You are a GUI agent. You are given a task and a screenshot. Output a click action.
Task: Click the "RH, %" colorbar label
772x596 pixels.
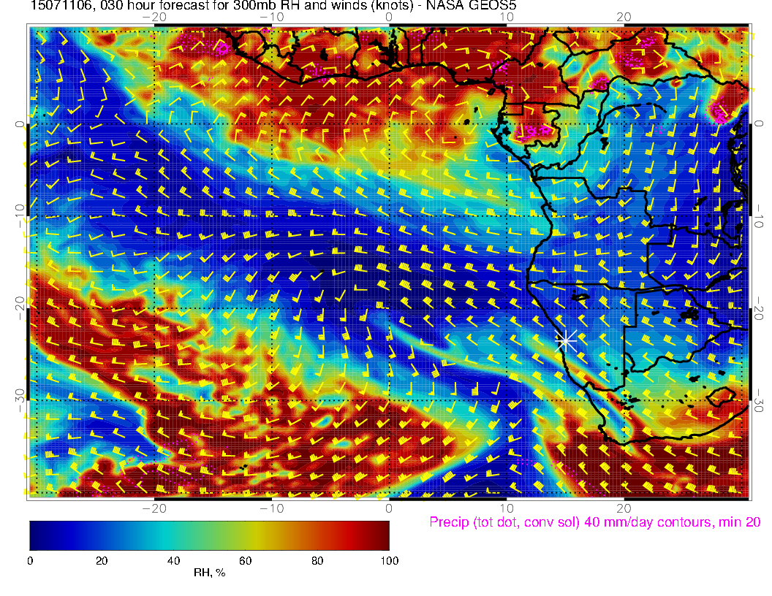pyautogui.click(x=209, y=573)
